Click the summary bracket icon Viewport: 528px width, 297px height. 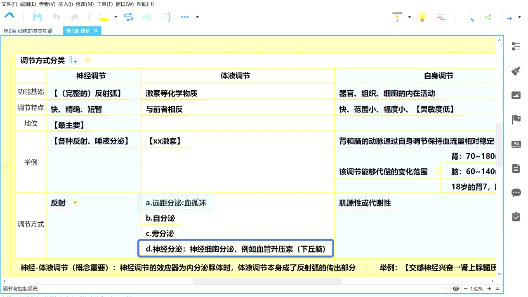166,17
